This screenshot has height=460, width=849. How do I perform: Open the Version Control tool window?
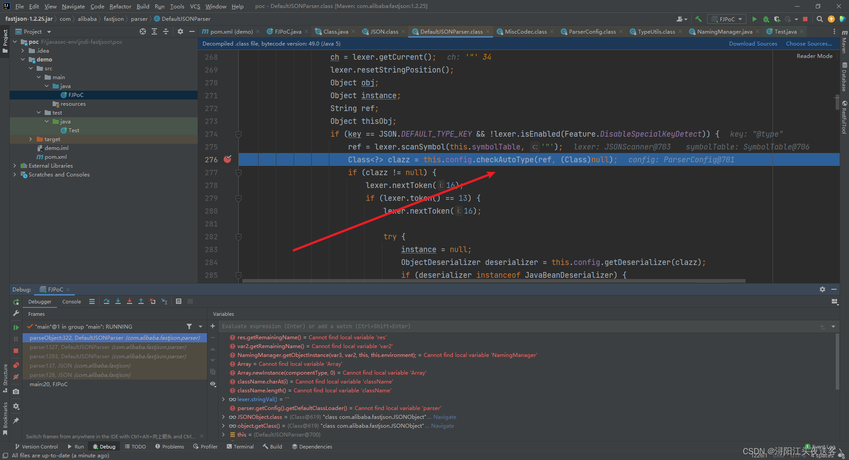[x=36, y=446]
